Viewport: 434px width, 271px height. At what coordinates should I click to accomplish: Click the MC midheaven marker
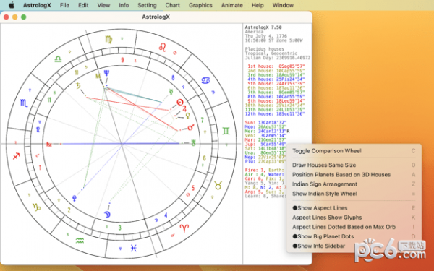pyautogui.click(x=98, y=76)
